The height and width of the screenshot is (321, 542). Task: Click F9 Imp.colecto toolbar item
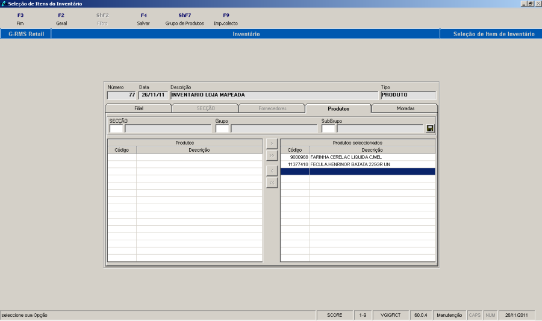click(x=226, y=19)
